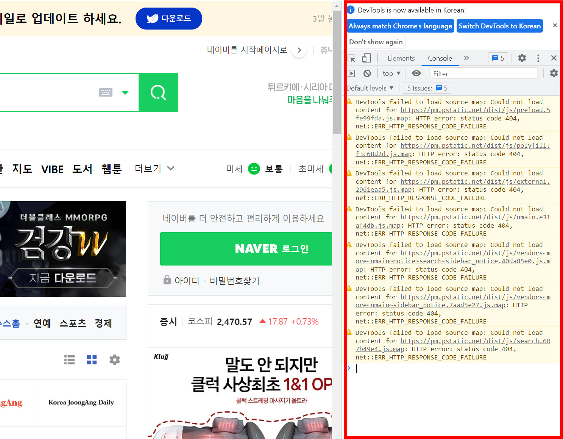Viewport: 563px width, 439px height.
Task: Show console sidebar icon
Action: tap(351, 73)
